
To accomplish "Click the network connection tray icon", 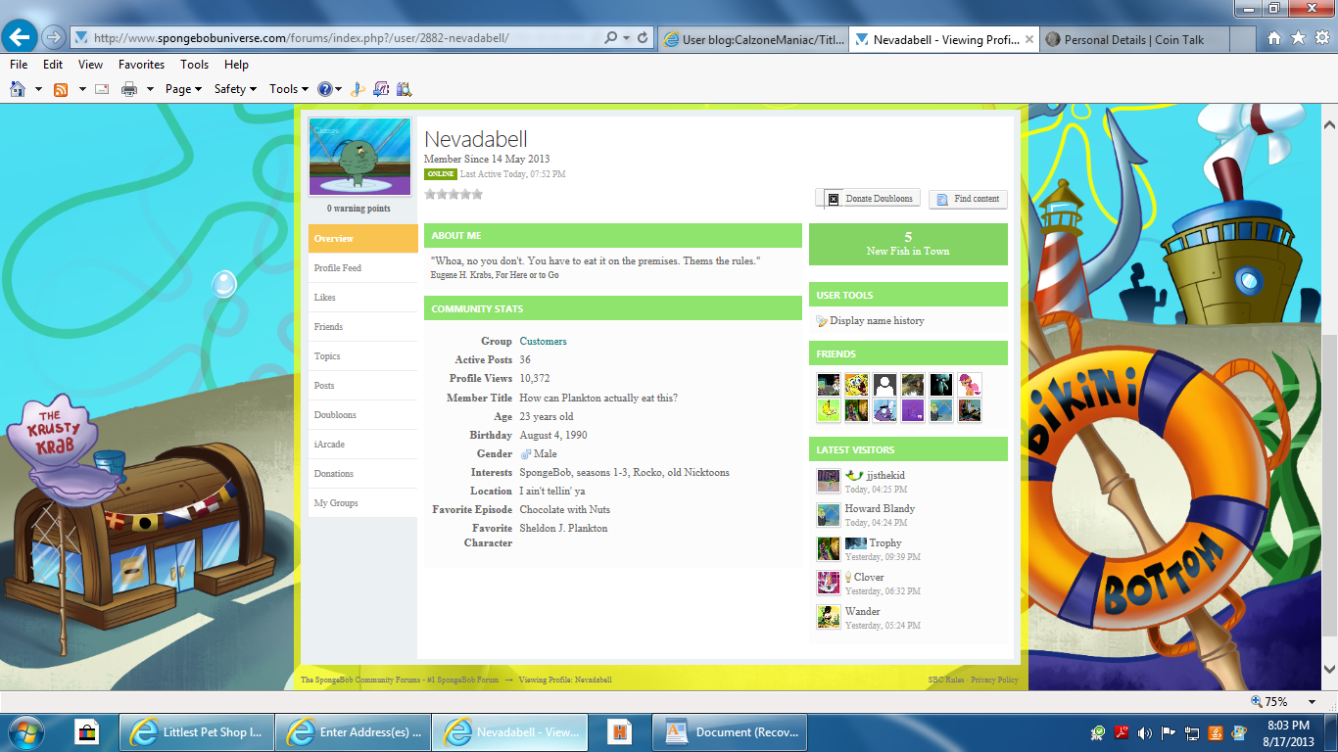I will pyautogui.click(x=1192, y=732).
